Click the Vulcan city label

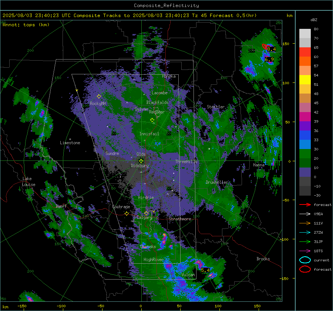[188, 275]
